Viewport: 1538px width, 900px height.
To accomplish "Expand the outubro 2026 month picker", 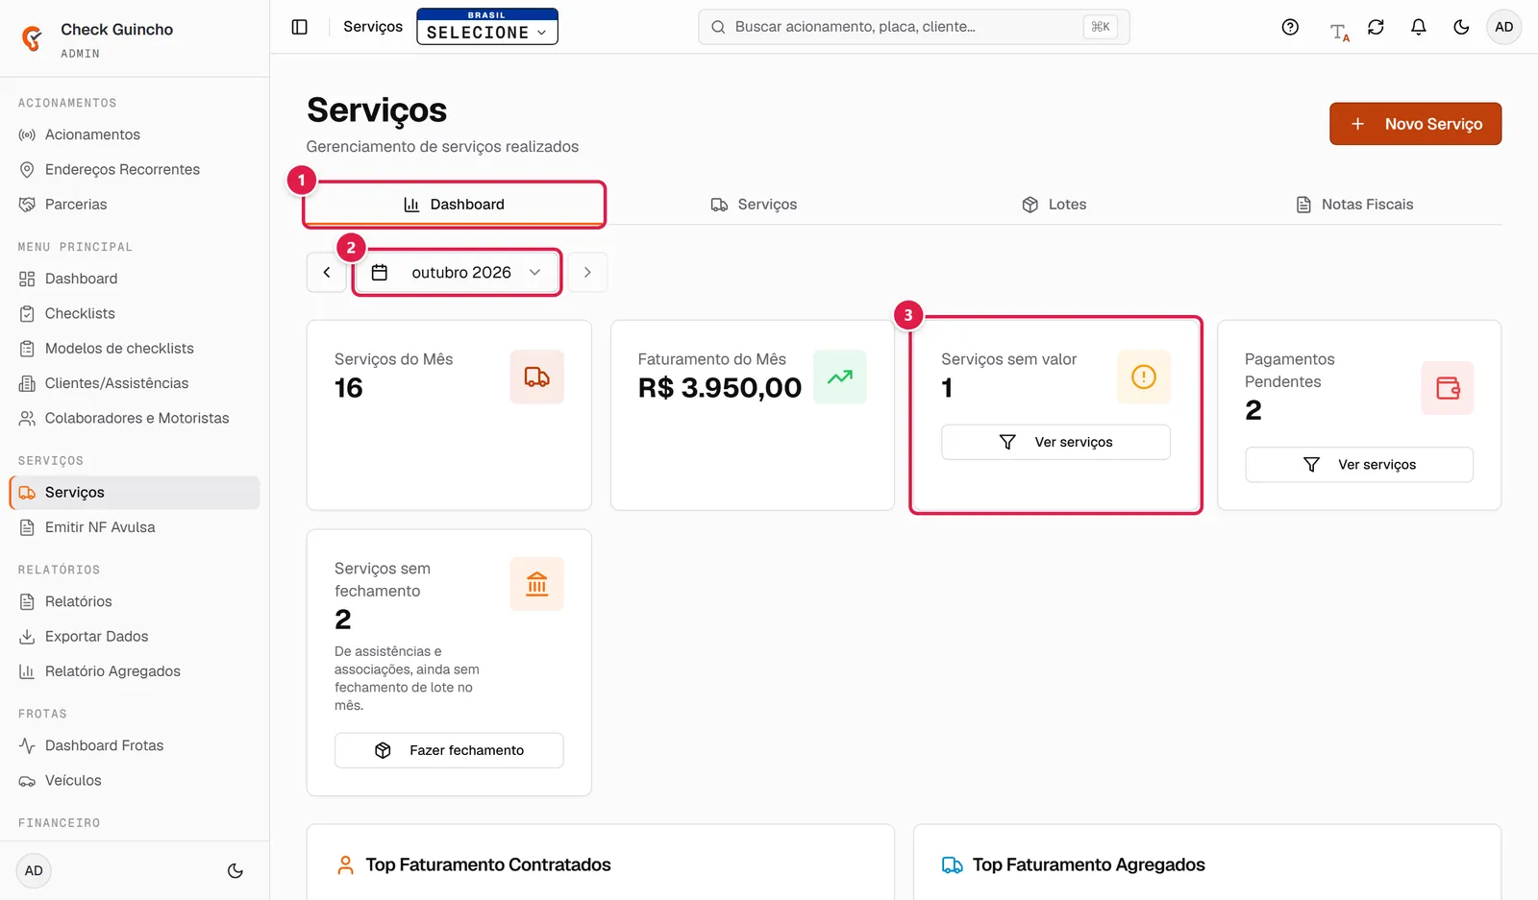I will click(x=458, y=273).
